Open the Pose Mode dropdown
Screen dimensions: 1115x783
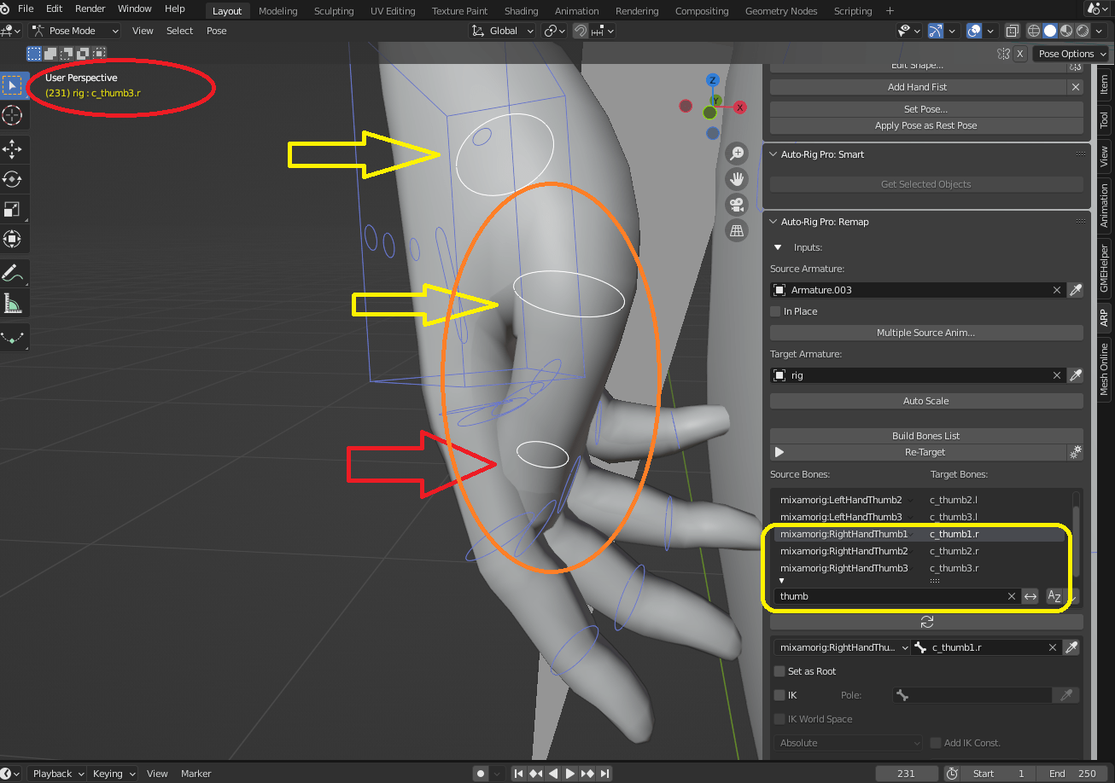click(74, 30)
